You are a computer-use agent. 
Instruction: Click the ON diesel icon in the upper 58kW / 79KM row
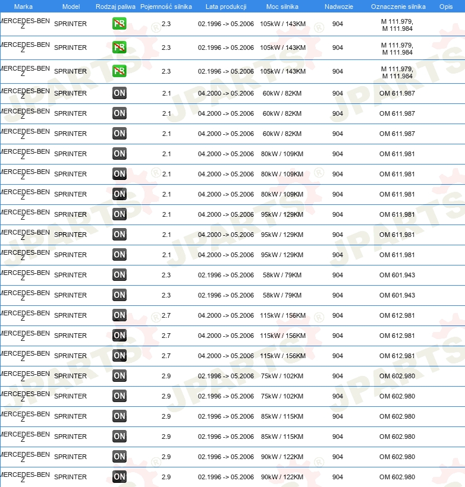click(120, 274)
